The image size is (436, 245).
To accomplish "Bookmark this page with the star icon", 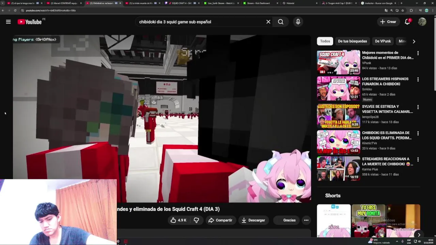I will tap(403, 11).
